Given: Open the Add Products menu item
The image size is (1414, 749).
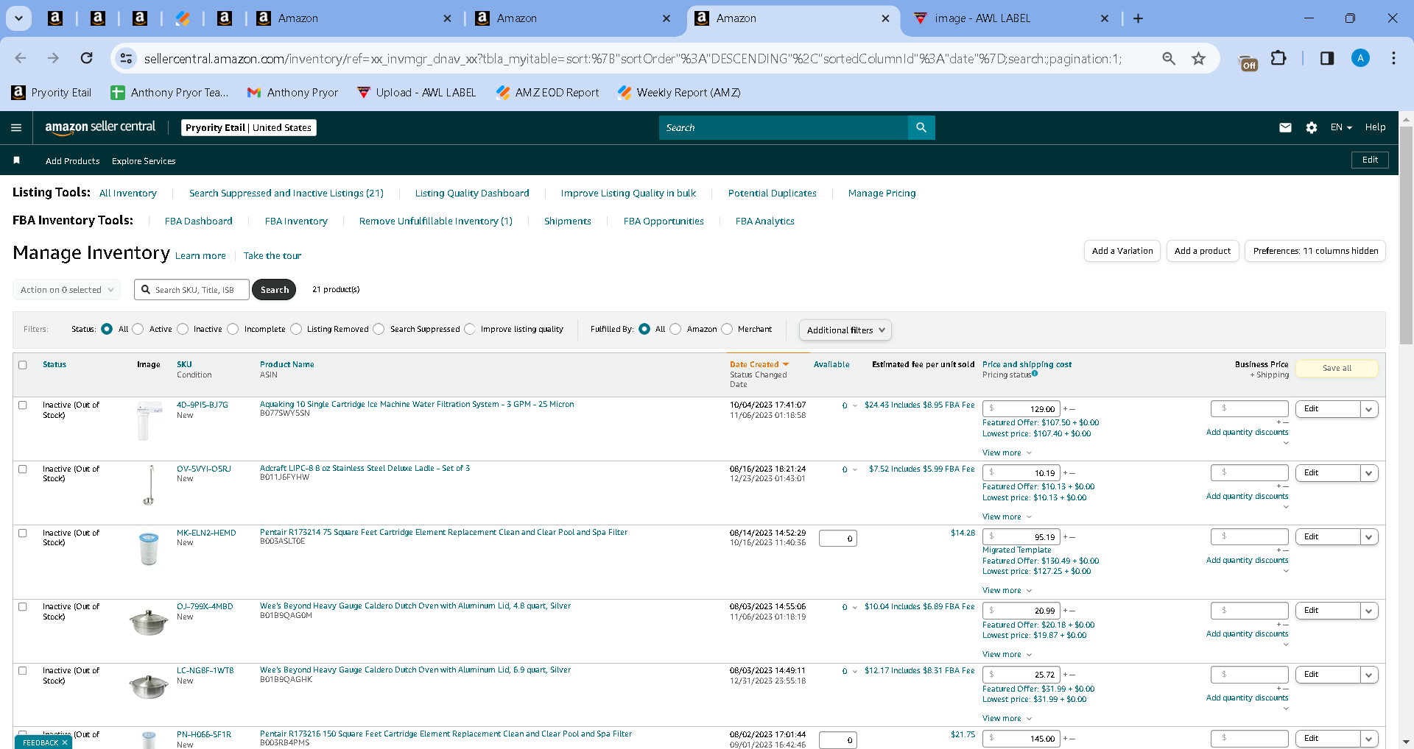Looking at the screenshot, I should tap(72, 160).
